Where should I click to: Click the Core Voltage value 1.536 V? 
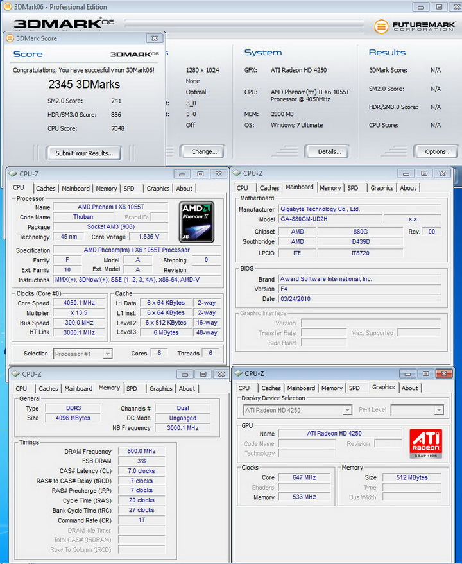click(x=148, y=237)
